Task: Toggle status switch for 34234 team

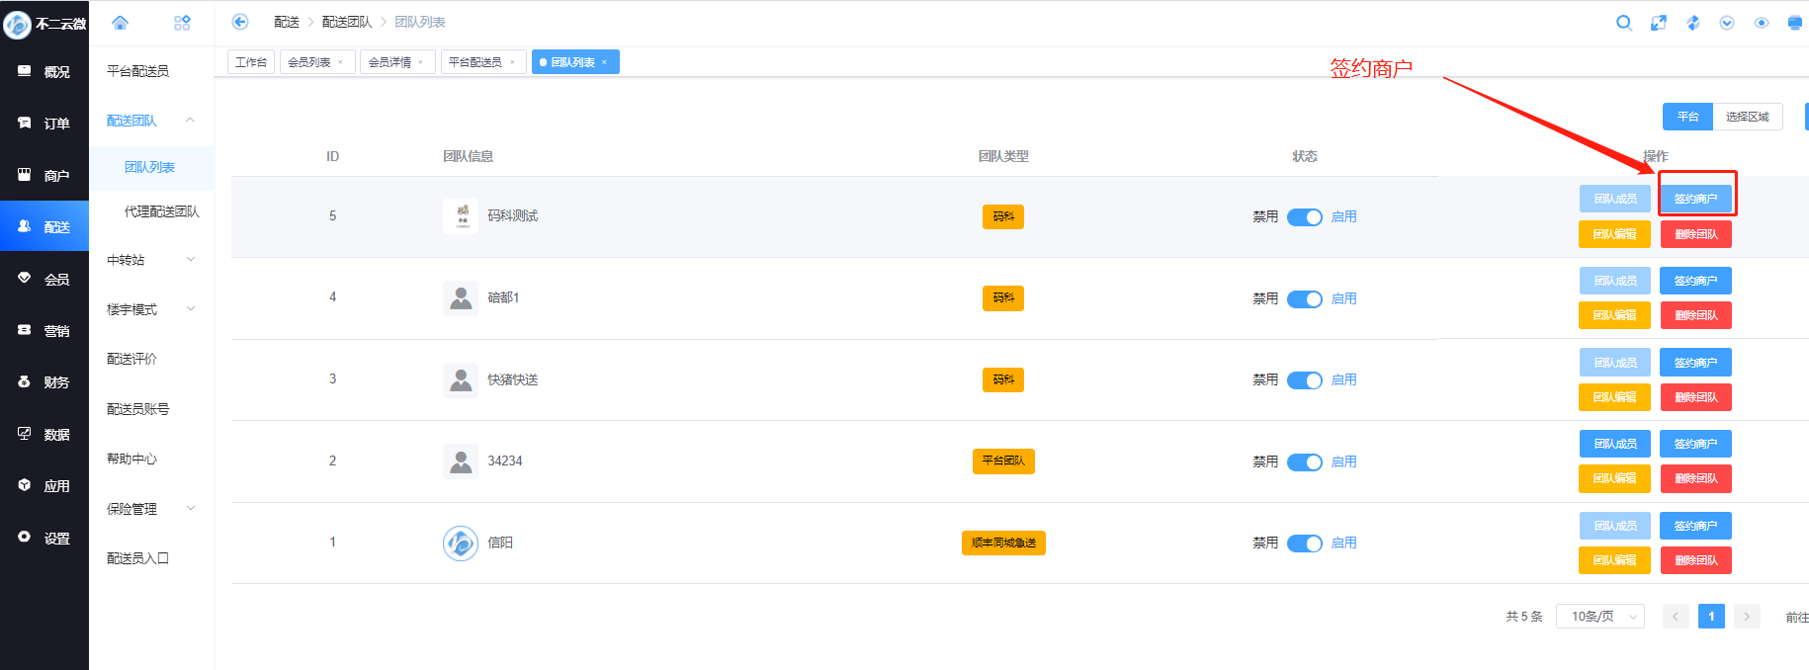Action: (x=1305, y=461)
